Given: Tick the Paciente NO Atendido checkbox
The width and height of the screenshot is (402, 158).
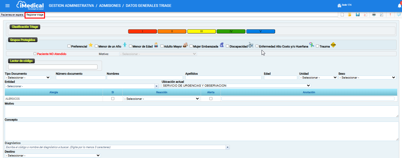Looking at the screenshot, I should tap(35, 54).
